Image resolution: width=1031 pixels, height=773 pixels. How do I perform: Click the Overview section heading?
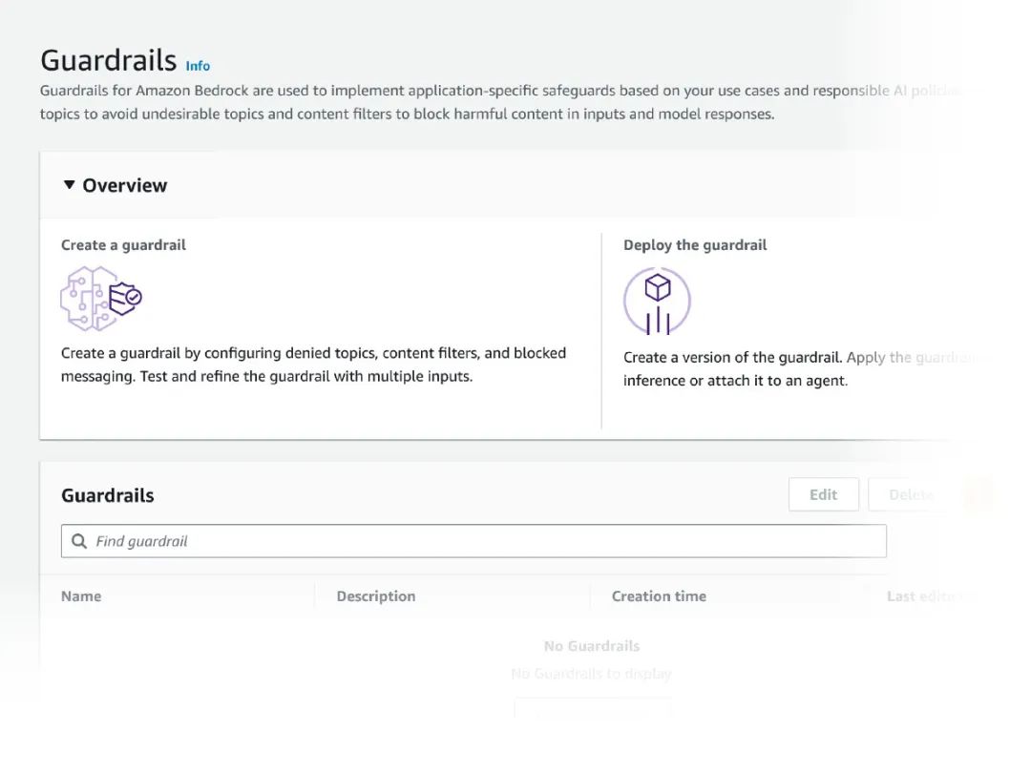(x=125, y=185)
